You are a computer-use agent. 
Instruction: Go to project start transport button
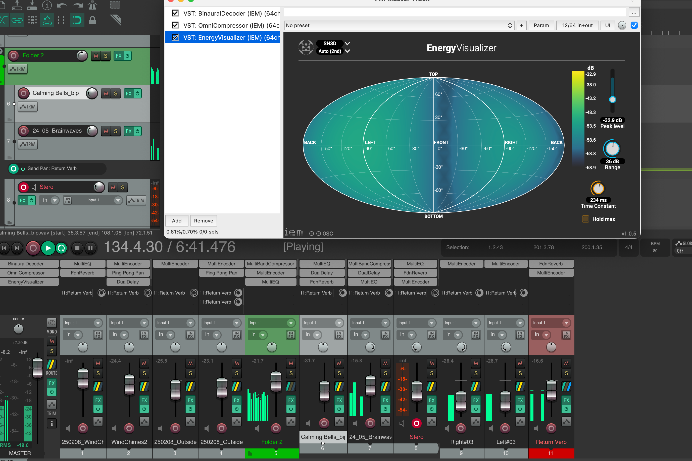[4, 248]
